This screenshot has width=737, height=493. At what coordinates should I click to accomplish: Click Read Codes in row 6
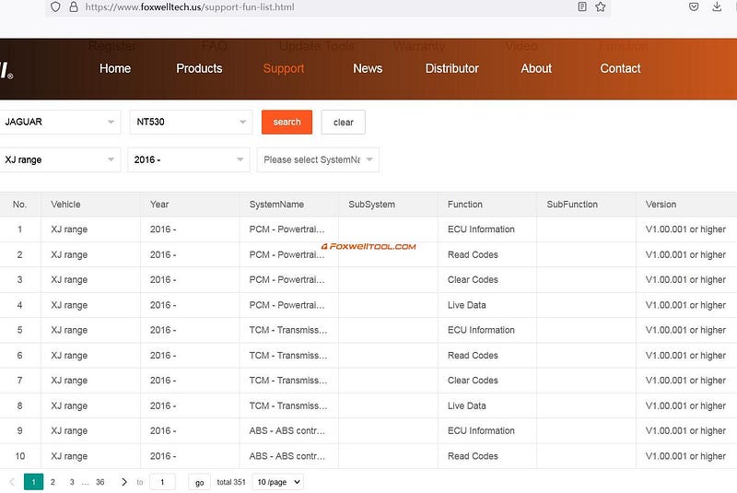473,356
